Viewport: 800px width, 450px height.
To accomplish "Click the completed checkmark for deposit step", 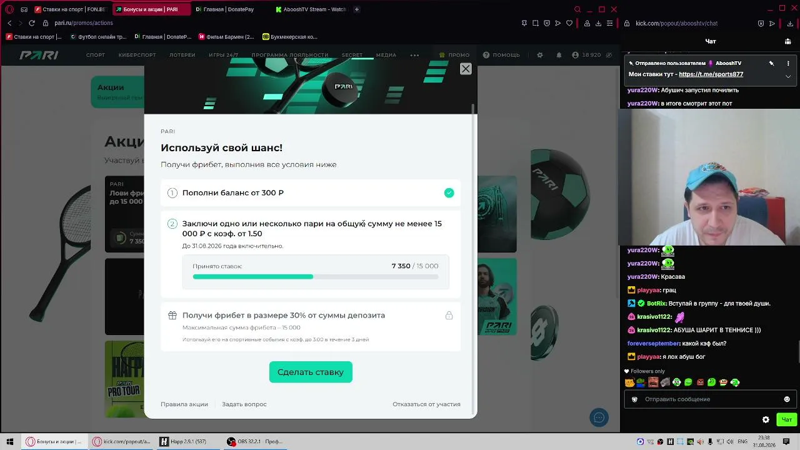I will (x=449, y=192).
